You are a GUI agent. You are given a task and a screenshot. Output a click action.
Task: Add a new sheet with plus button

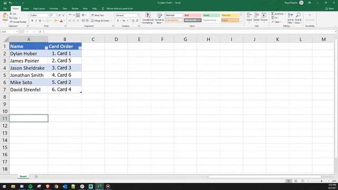36,176
